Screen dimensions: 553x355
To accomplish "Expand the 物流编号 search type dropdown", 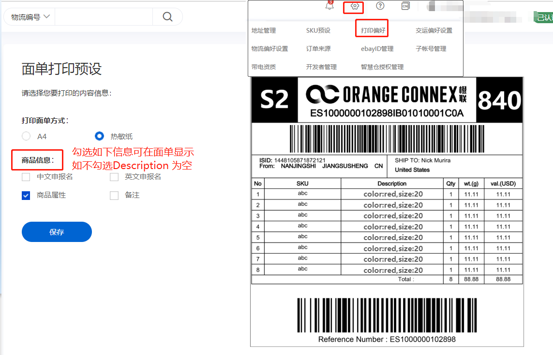I will point(30,17).
